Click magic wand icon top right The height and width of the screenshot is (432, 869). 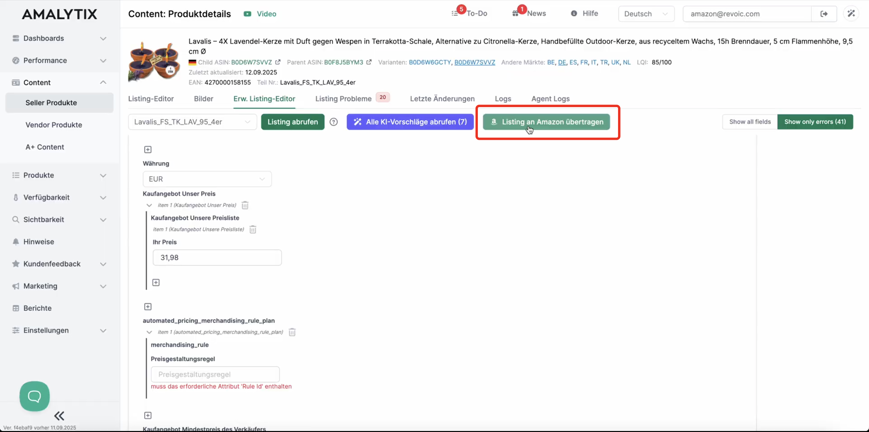(x=851, y=13)
